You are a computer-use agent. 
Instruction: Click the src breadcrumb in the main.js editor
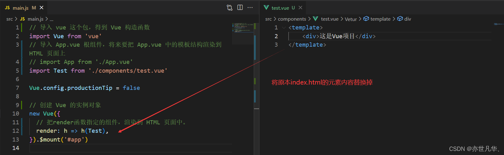tap(10, 19)
